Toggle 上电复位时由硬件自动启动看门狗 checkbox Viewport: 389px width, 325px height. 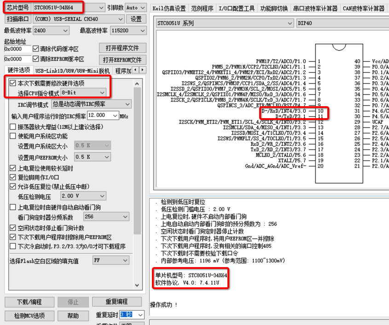[x=12, y=207]
